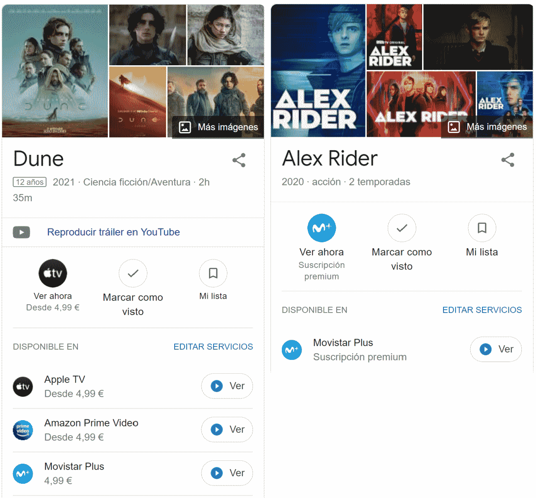Click the Amazon Prime Video service name
The width and height of the screenshot is (536, 498).
91,423
